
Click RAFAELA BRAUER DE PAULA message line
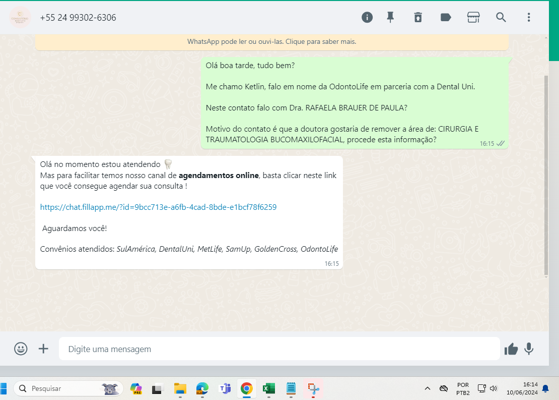(x=307, y=108)
